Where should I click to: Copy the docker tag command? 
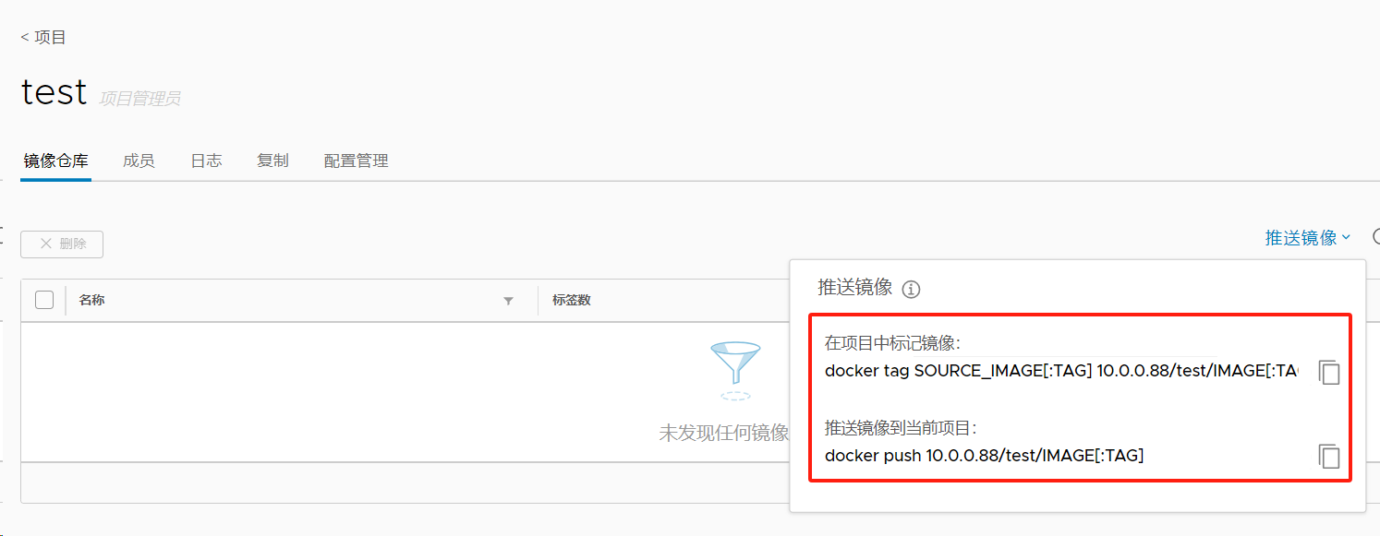point(1328,373)
